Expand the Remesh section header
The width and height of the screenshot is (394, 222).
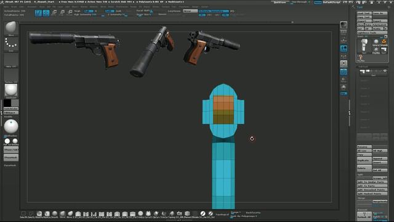(362, 210)
